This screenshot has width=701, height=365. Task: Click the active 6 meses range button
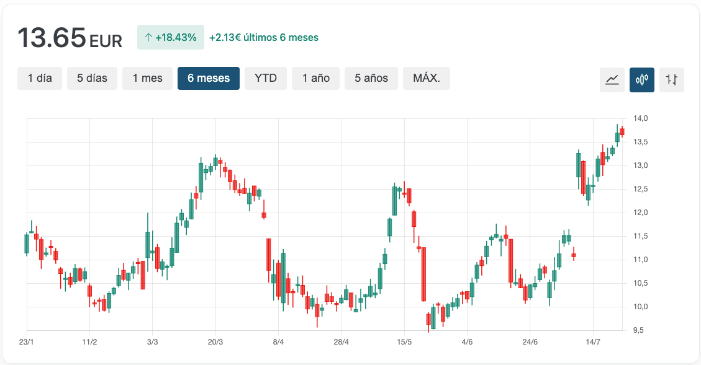coord(209,78)
